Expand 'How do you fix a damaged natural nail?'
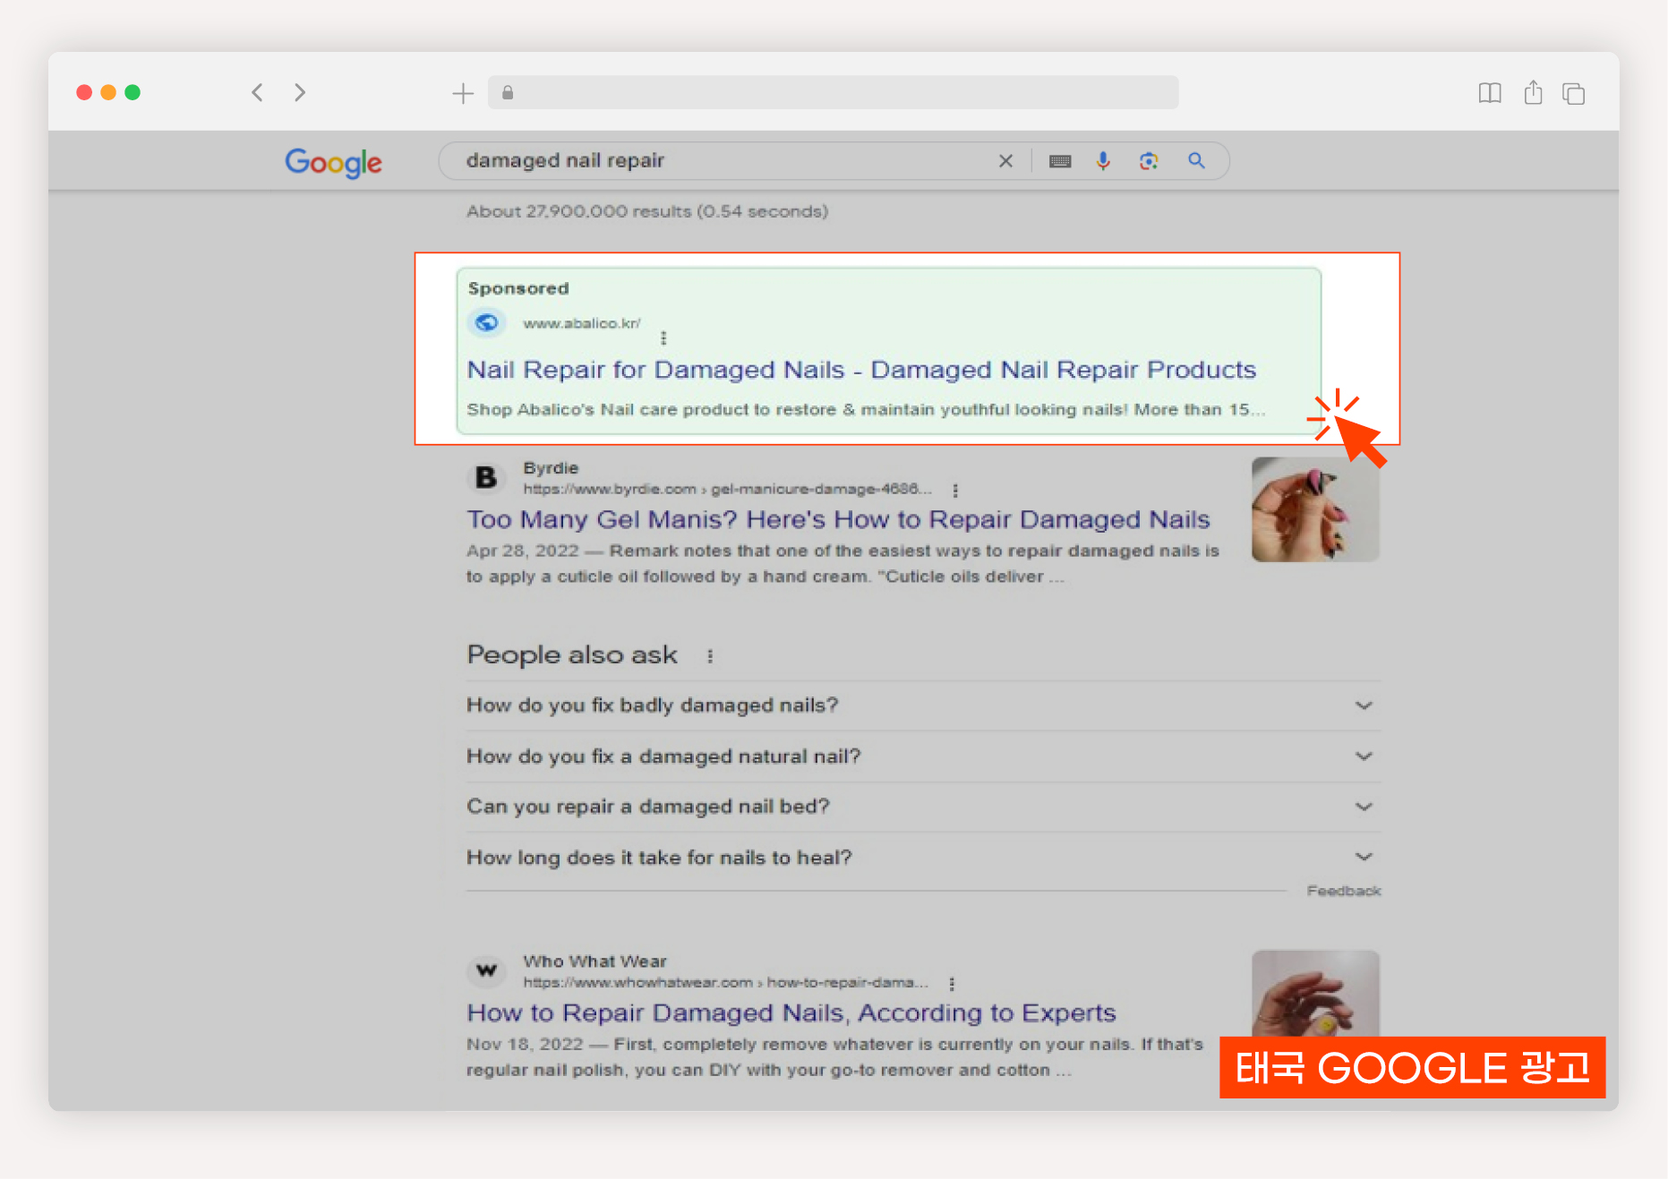1668x1179 pixels. click(923, 756)
